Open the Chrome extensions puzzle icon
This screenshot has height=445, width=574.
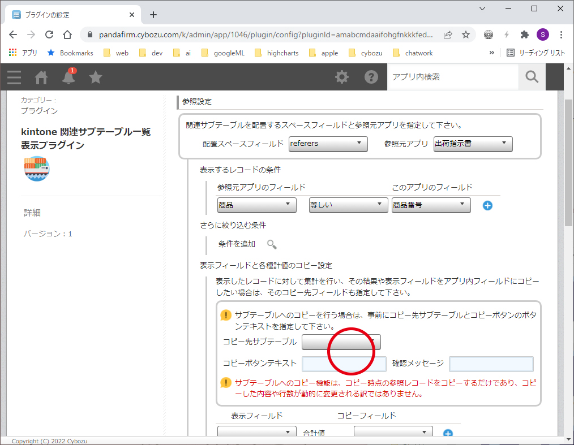click(x=525, y=34)
